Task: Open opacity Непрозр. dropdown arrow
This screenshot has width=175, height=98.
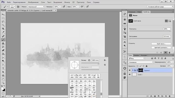Action: tap(60, 7)
